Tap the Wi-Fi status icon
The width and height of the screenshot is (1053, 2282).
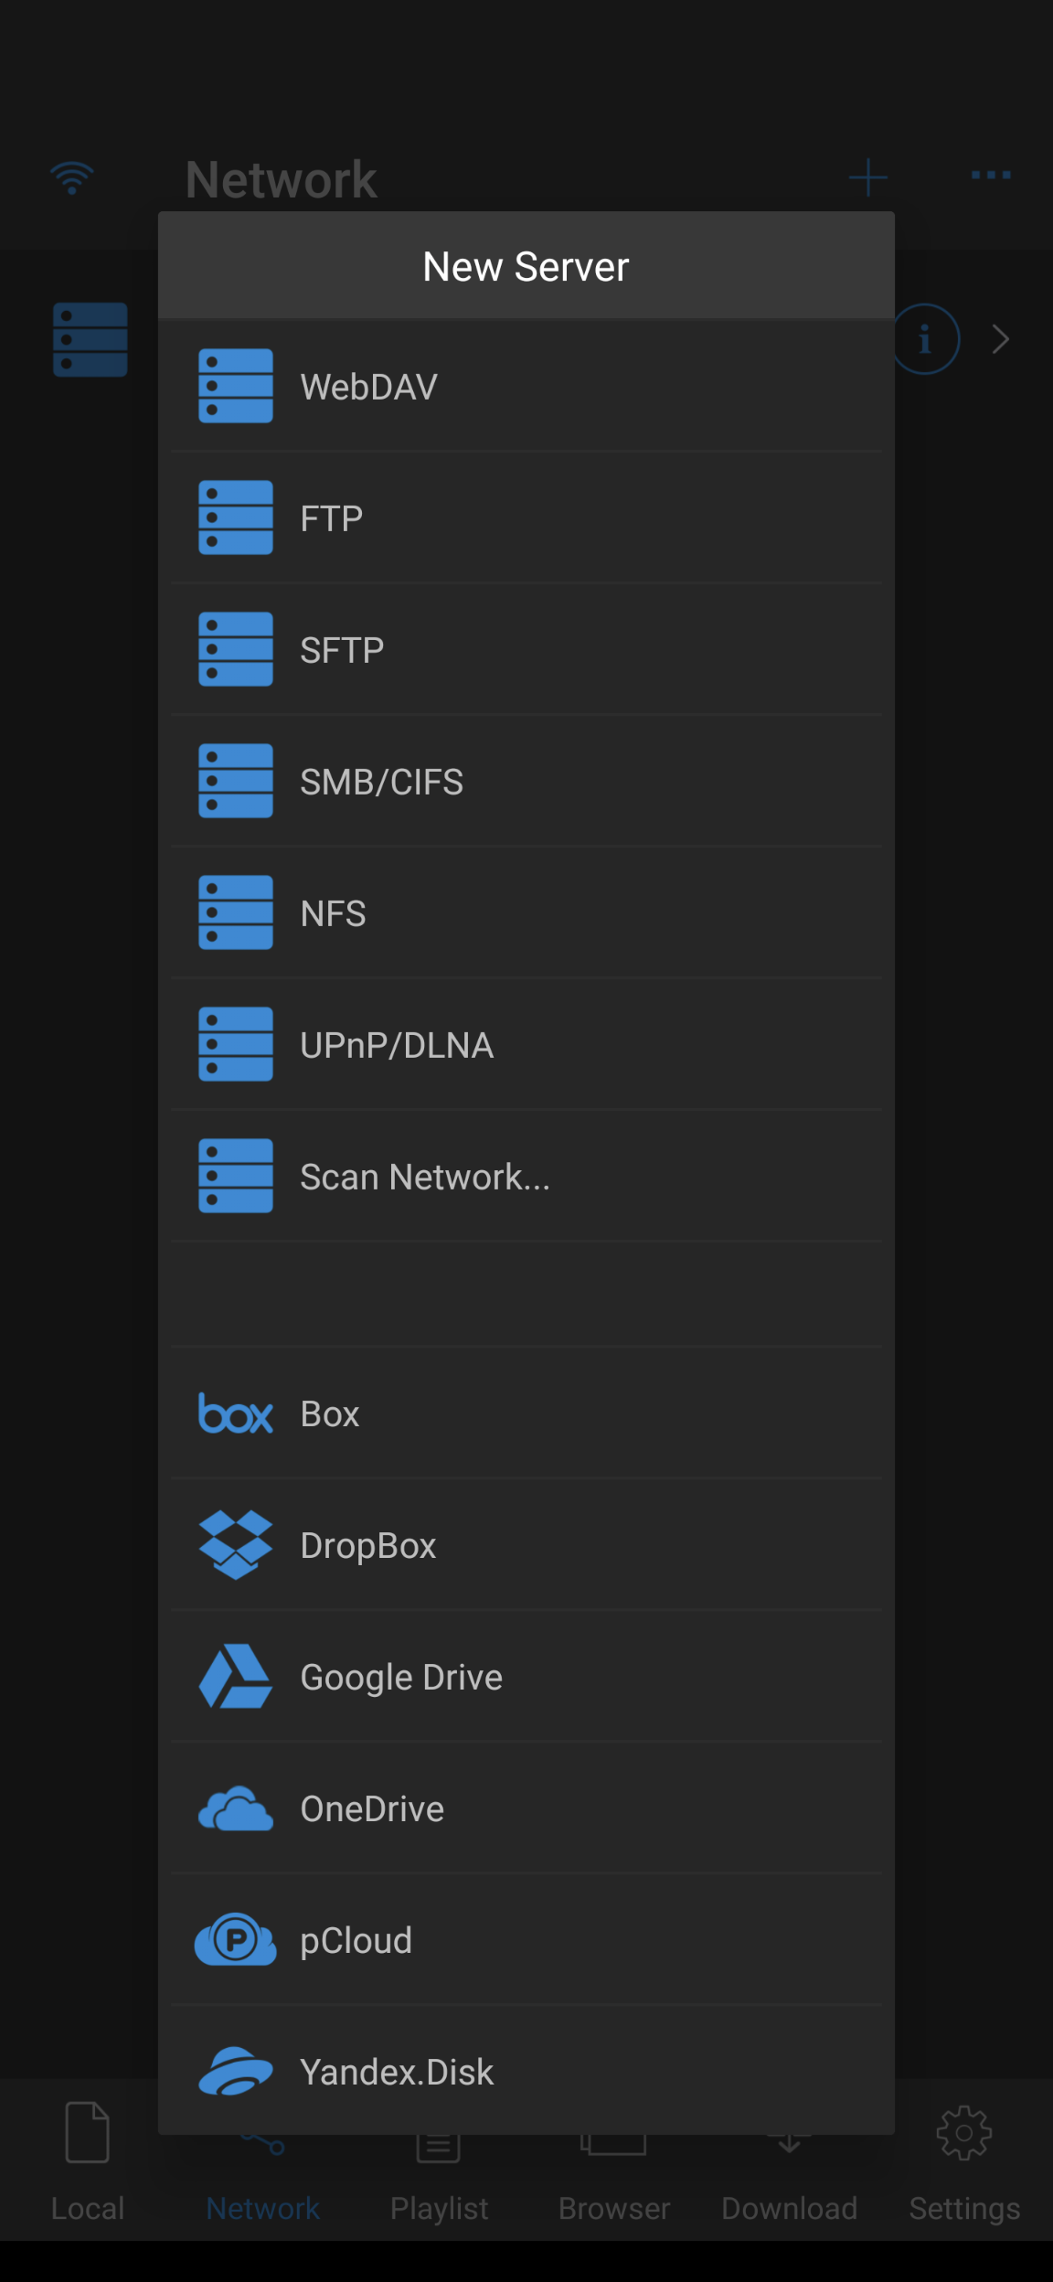click(72, 177)
